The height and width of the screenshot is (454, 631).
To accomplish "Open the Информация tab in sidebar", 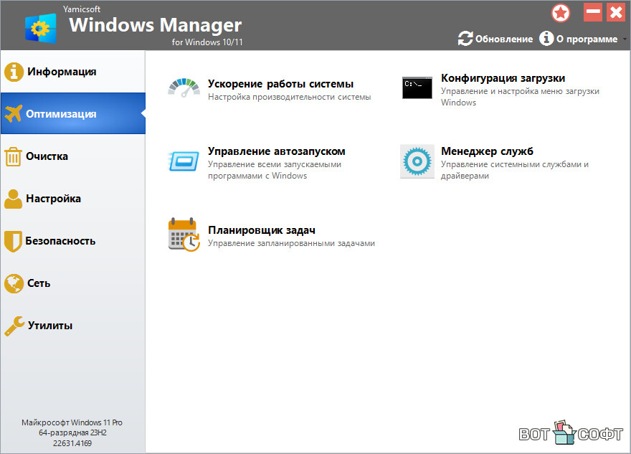I will (x=62, y=72).
